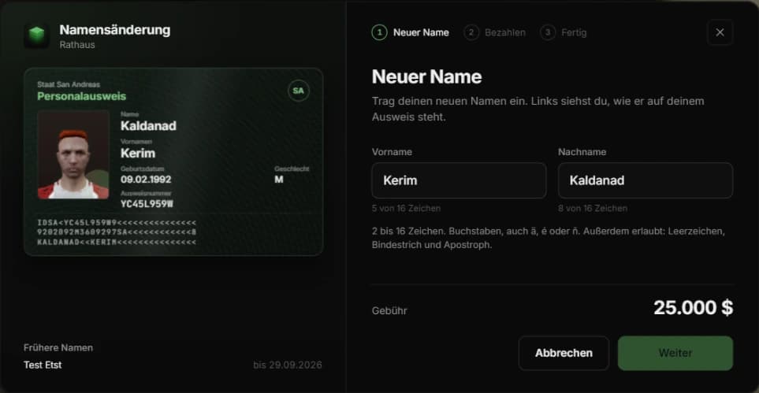Screen dimensions: 759x393
Task: Click the Weiter button
Action: point(675,354)
